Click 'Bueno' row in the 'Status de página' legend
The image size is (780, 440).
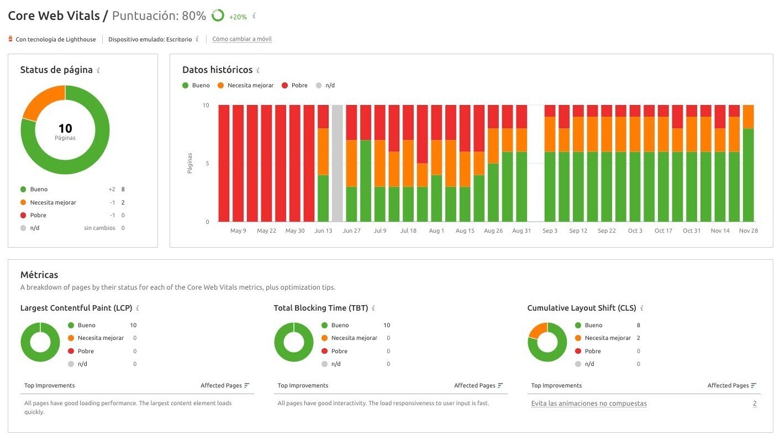pos(72,189)
